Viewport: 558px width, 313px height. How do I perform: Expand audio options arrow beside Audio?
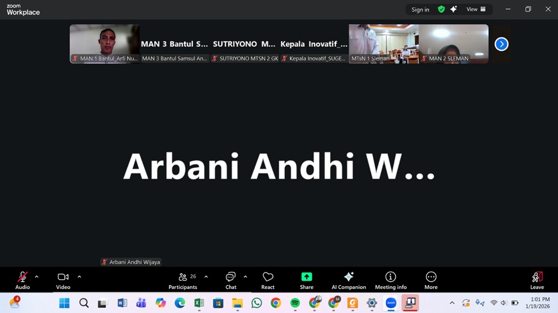37,277
